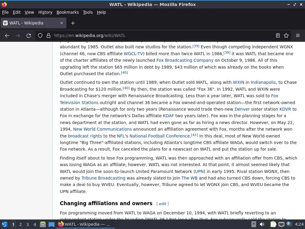305x229 pixels.
Task: Reload the current Wikipedia page
Action: tap(29, 36)
